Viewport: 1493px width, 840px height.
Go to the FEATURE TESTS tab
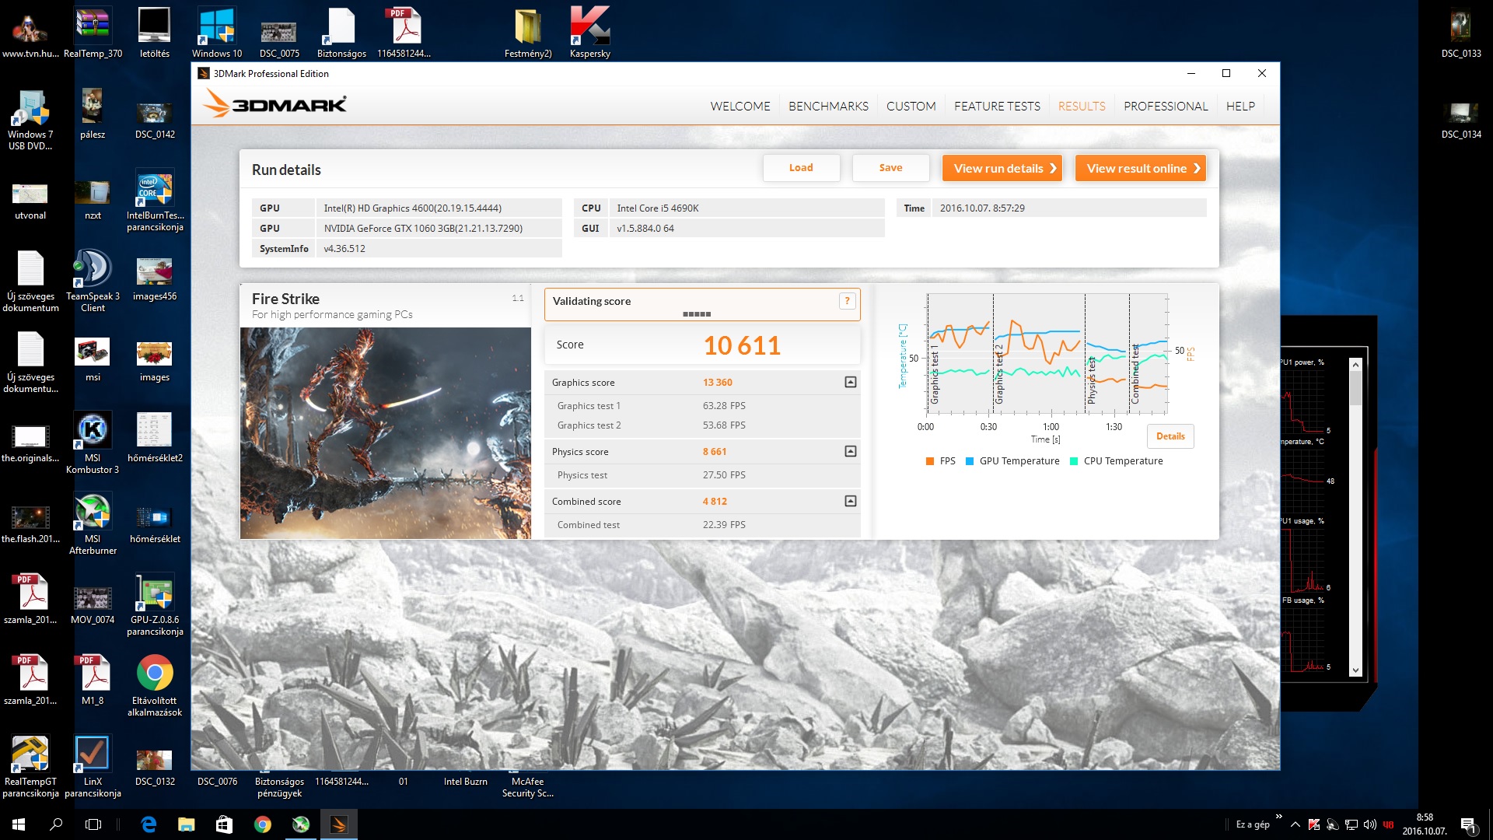(997, 106)
